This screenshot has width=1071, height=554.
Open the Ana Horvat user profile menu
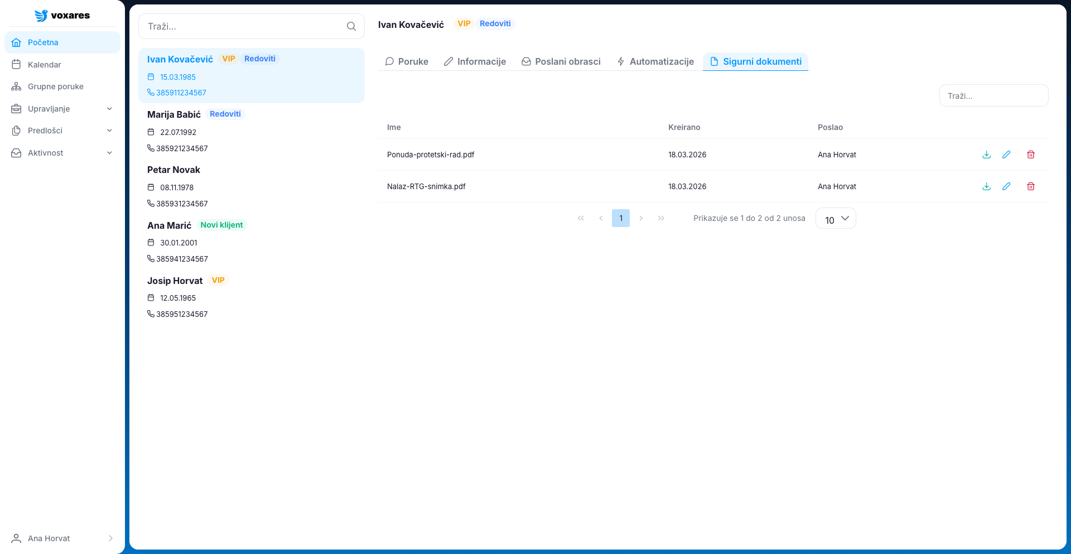pyautogui.click(x=62, y=538)
